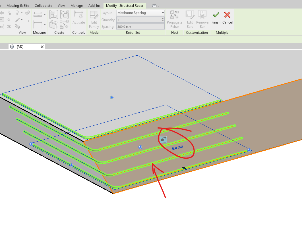302x227 pixels.
Task: Select the Create panel's component creation icon
Action: [54, 15]
